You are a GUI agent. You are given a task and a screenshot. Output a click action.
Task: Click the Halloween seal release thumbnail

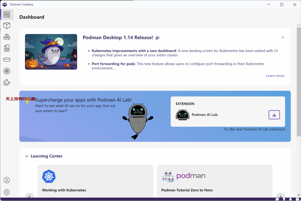[51, 52]
